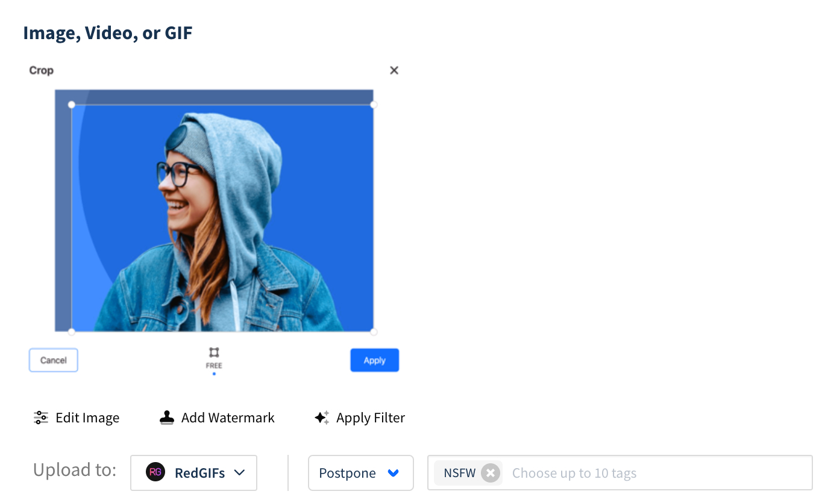This screenshot has height=503, width=822.
Task: Remove the NSFW tag via its x icon
Action: click(x=491, y=474)
